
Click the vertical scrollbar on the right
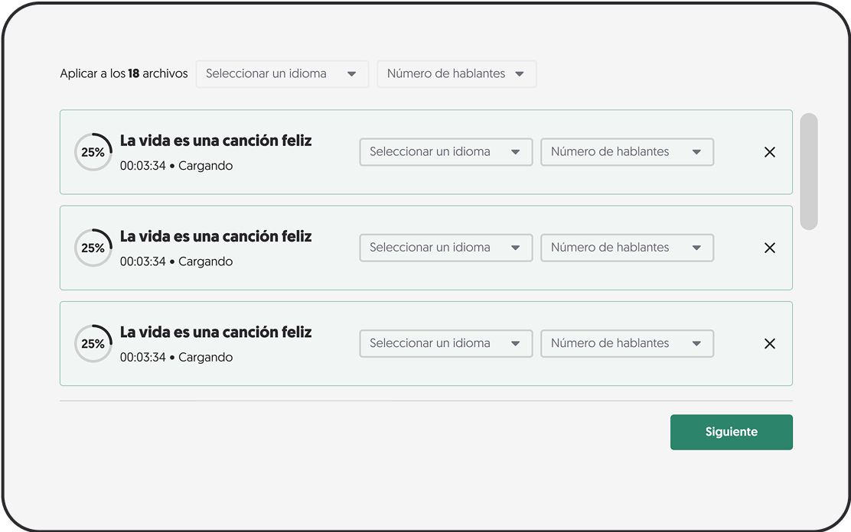coord(809,172)
